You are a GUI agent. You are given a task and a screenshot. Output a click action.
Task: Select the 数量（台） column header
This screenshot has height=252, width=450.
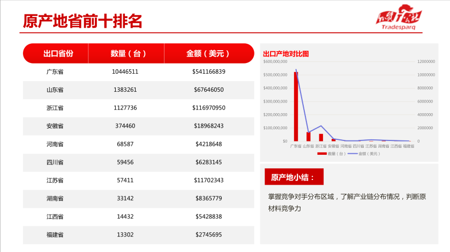click(x=125, y=53)
